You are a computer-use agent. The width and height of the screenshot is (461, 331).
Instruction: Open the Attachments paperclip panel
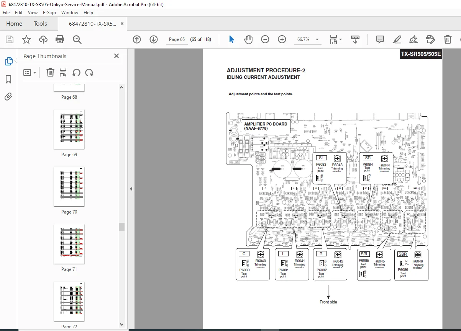[8, 96]
